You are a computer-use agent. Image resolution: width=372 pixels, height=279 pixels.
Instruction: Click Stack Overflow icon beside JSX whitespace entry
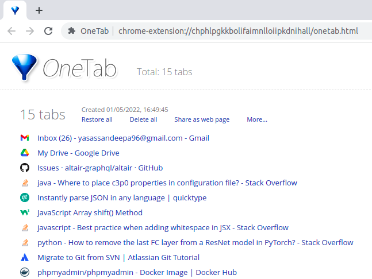click(25, 227)
